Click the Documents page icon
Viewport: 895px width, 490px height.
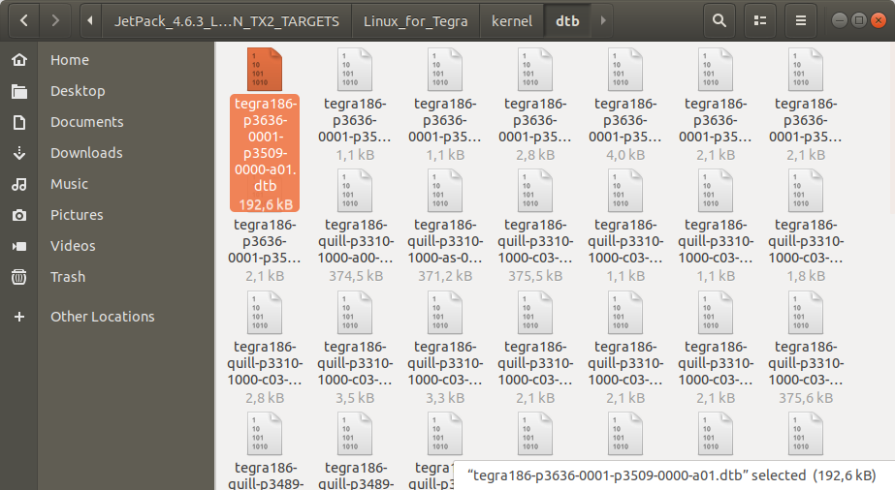pos(19,122)
